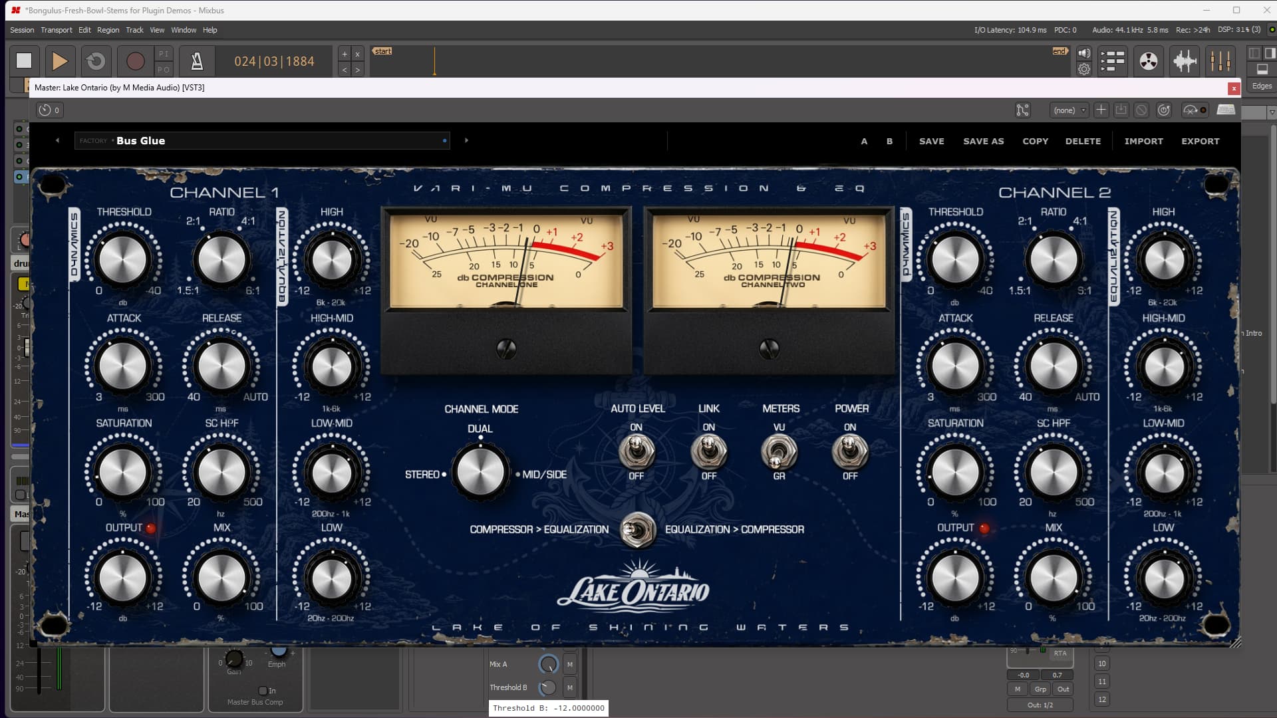Viewport: 1277px width, 718px height.
Task: Open settings gear below speaker icon
Action: tap(1084, 69)
